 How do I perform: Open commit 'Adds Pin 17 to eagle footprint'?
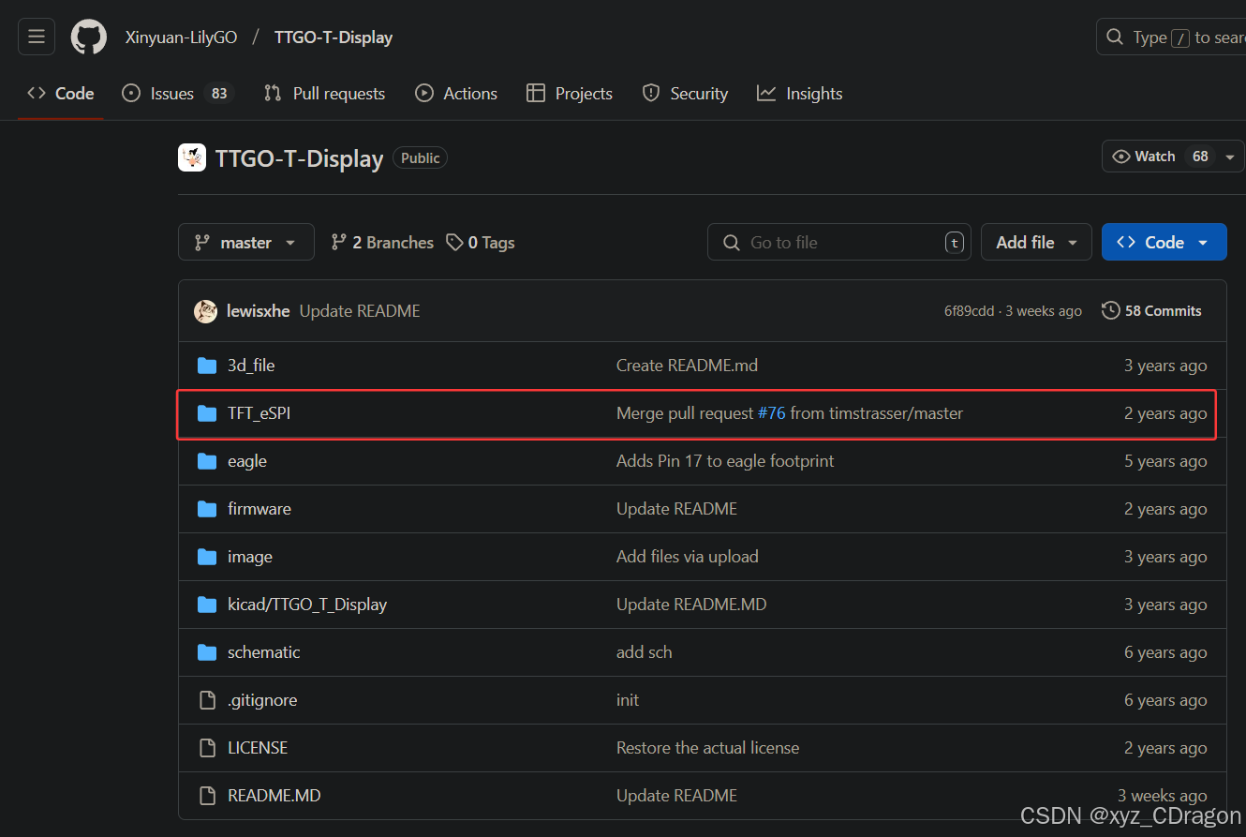(725, 461)
